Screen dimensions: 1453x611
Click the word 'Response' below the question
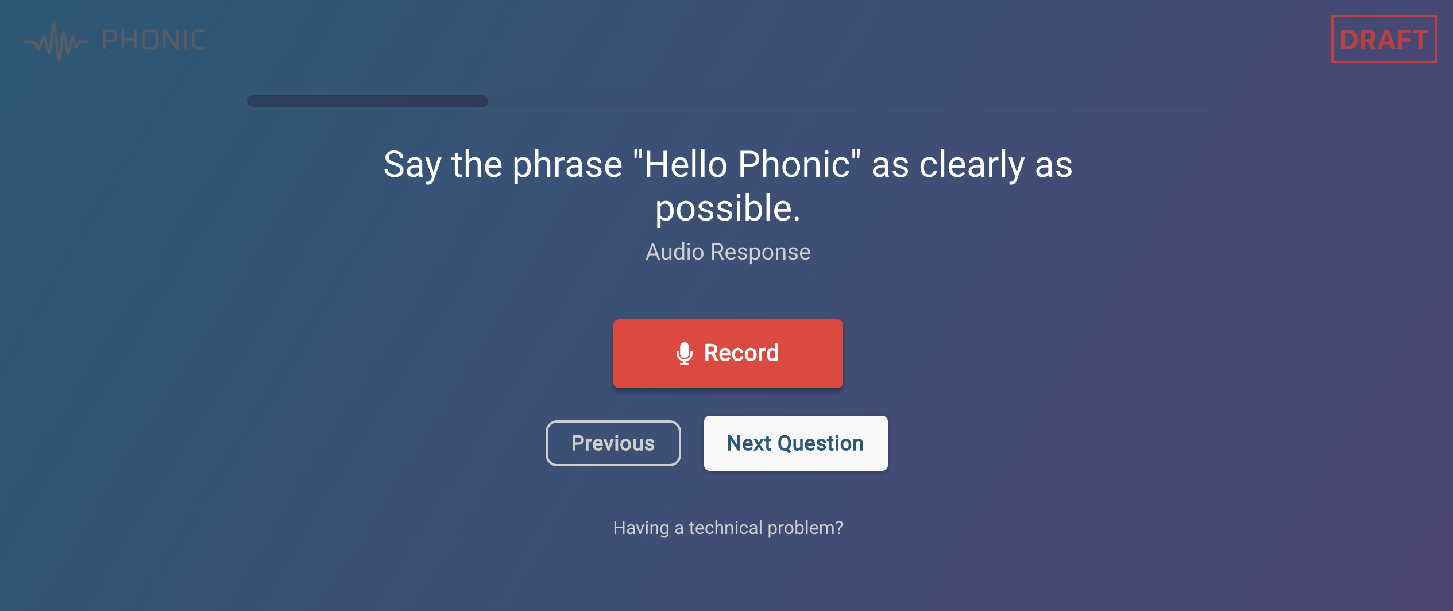(x=760, y=252)
